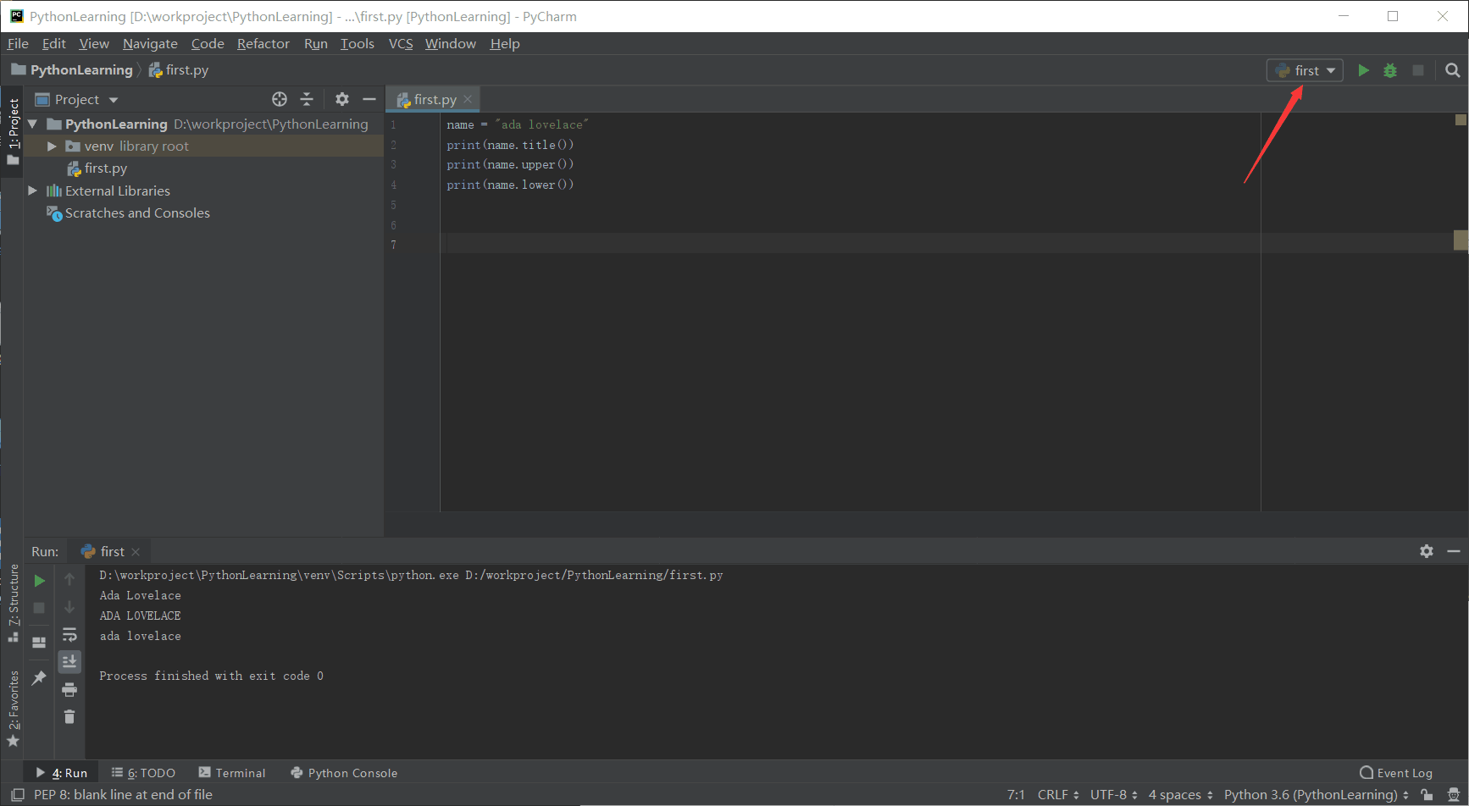1469x806 pixels.
Task: Change line ending via CRLF selector
Action: (x=1057, y=794)
